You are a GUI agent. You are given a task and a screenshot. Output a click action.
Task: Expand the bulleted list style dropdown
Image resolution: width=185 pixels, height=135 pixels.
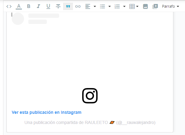coord(110,6)
